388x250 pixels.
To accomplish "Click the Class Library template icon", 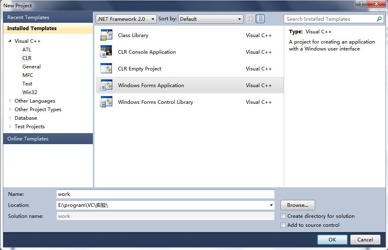I will tap(106, 35).
